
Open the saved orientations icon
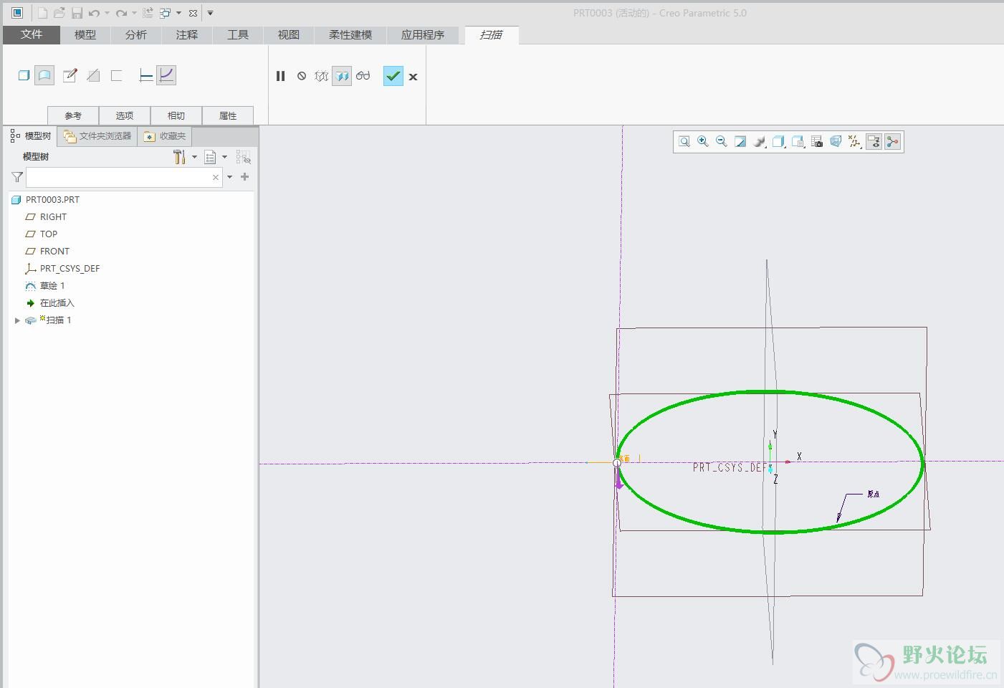coord(798,142)
